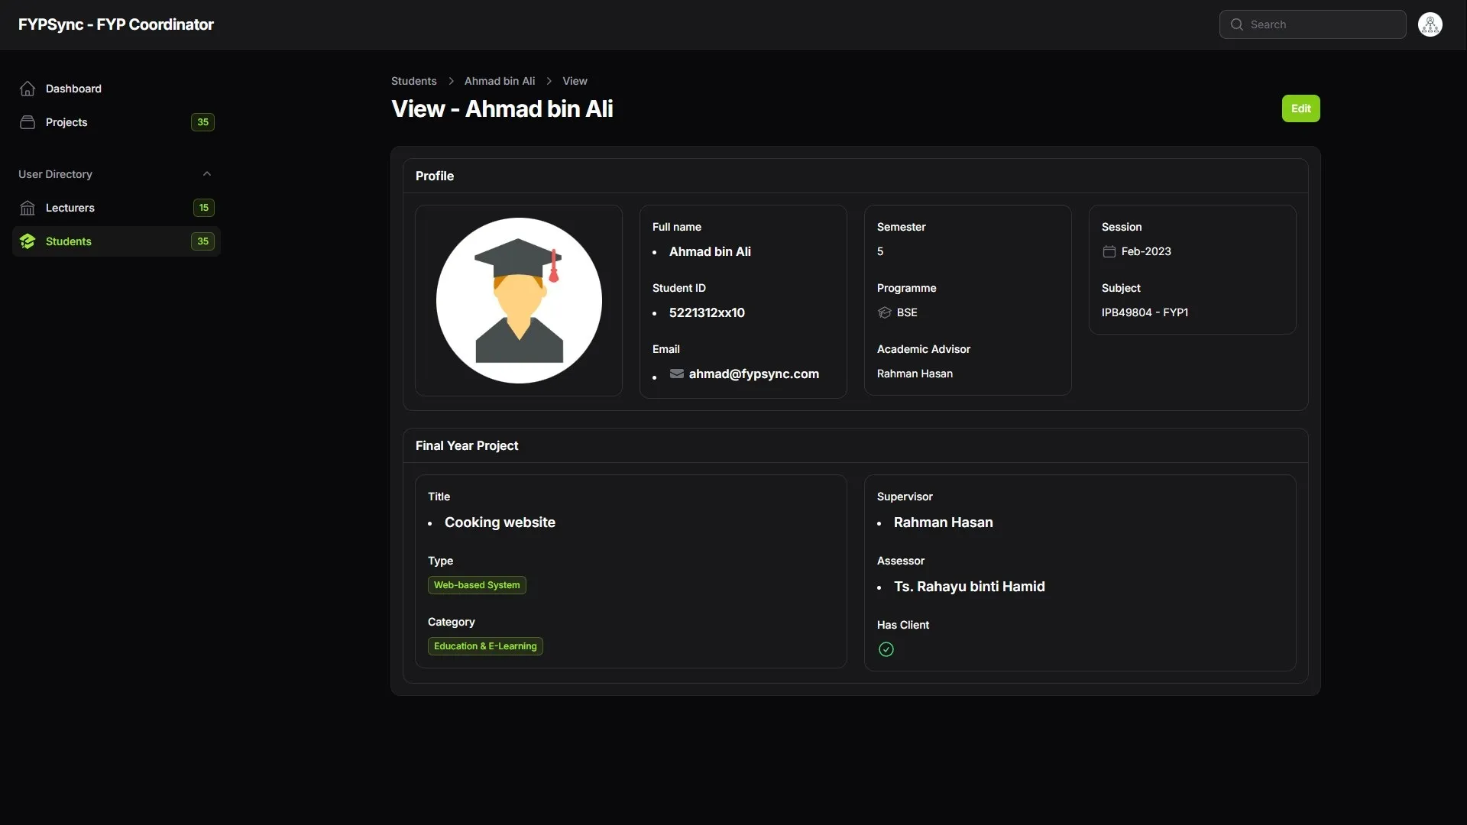Click the Projects box icon in sidebar
Screen dimensions: 1467x825
point(28,122)
